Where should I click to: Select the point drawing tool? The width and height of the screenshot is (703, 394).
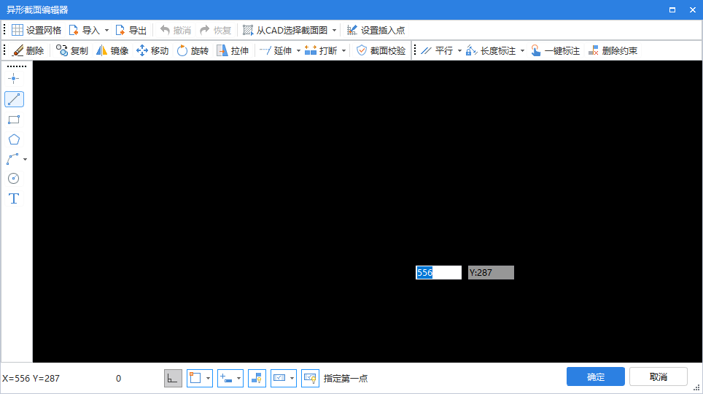[14, 79]
